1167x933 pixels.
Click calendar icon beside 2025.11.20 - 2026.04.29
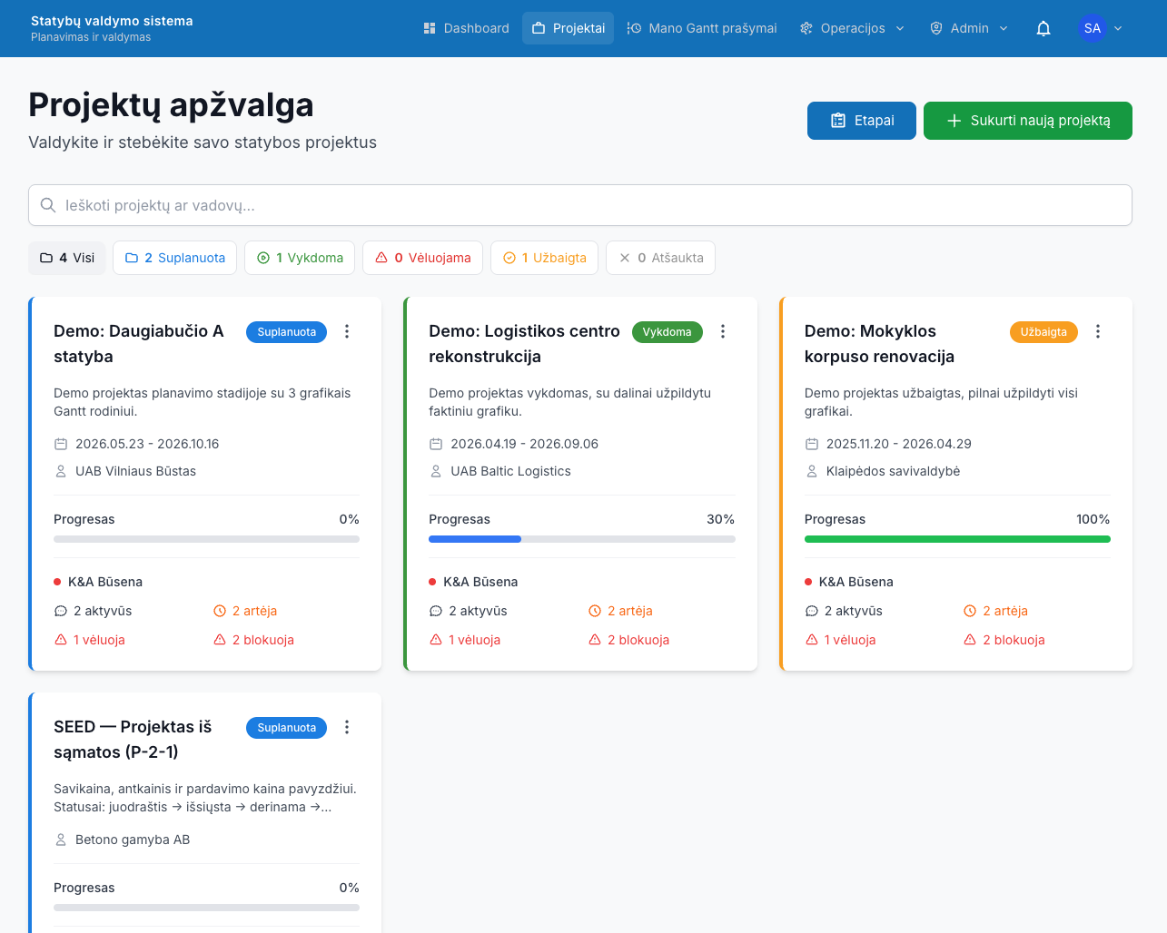point(812,444)
